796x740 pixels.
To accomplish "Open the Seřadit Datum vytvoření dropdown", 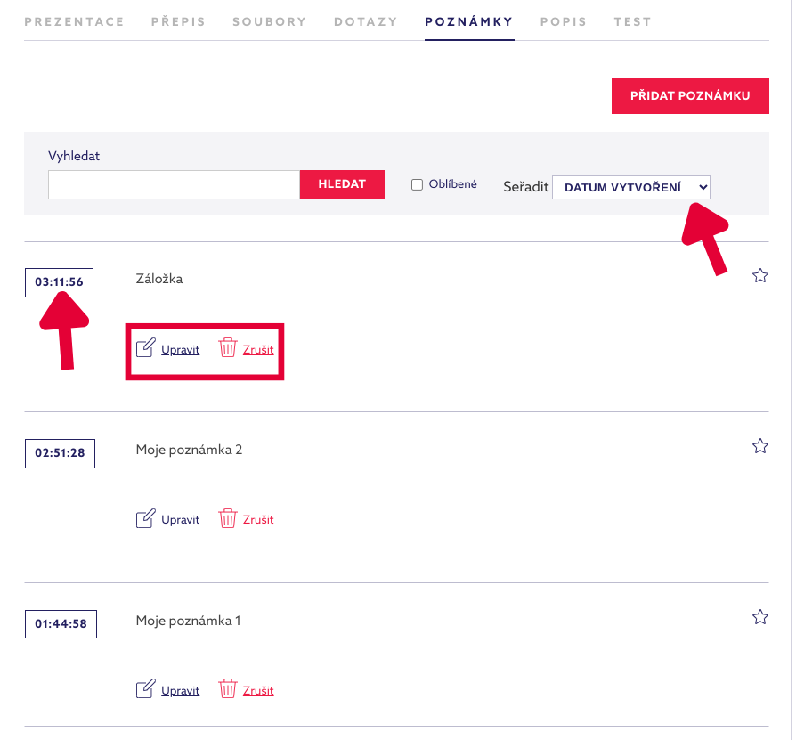I will pyautogui.click(x=631, y=187).
